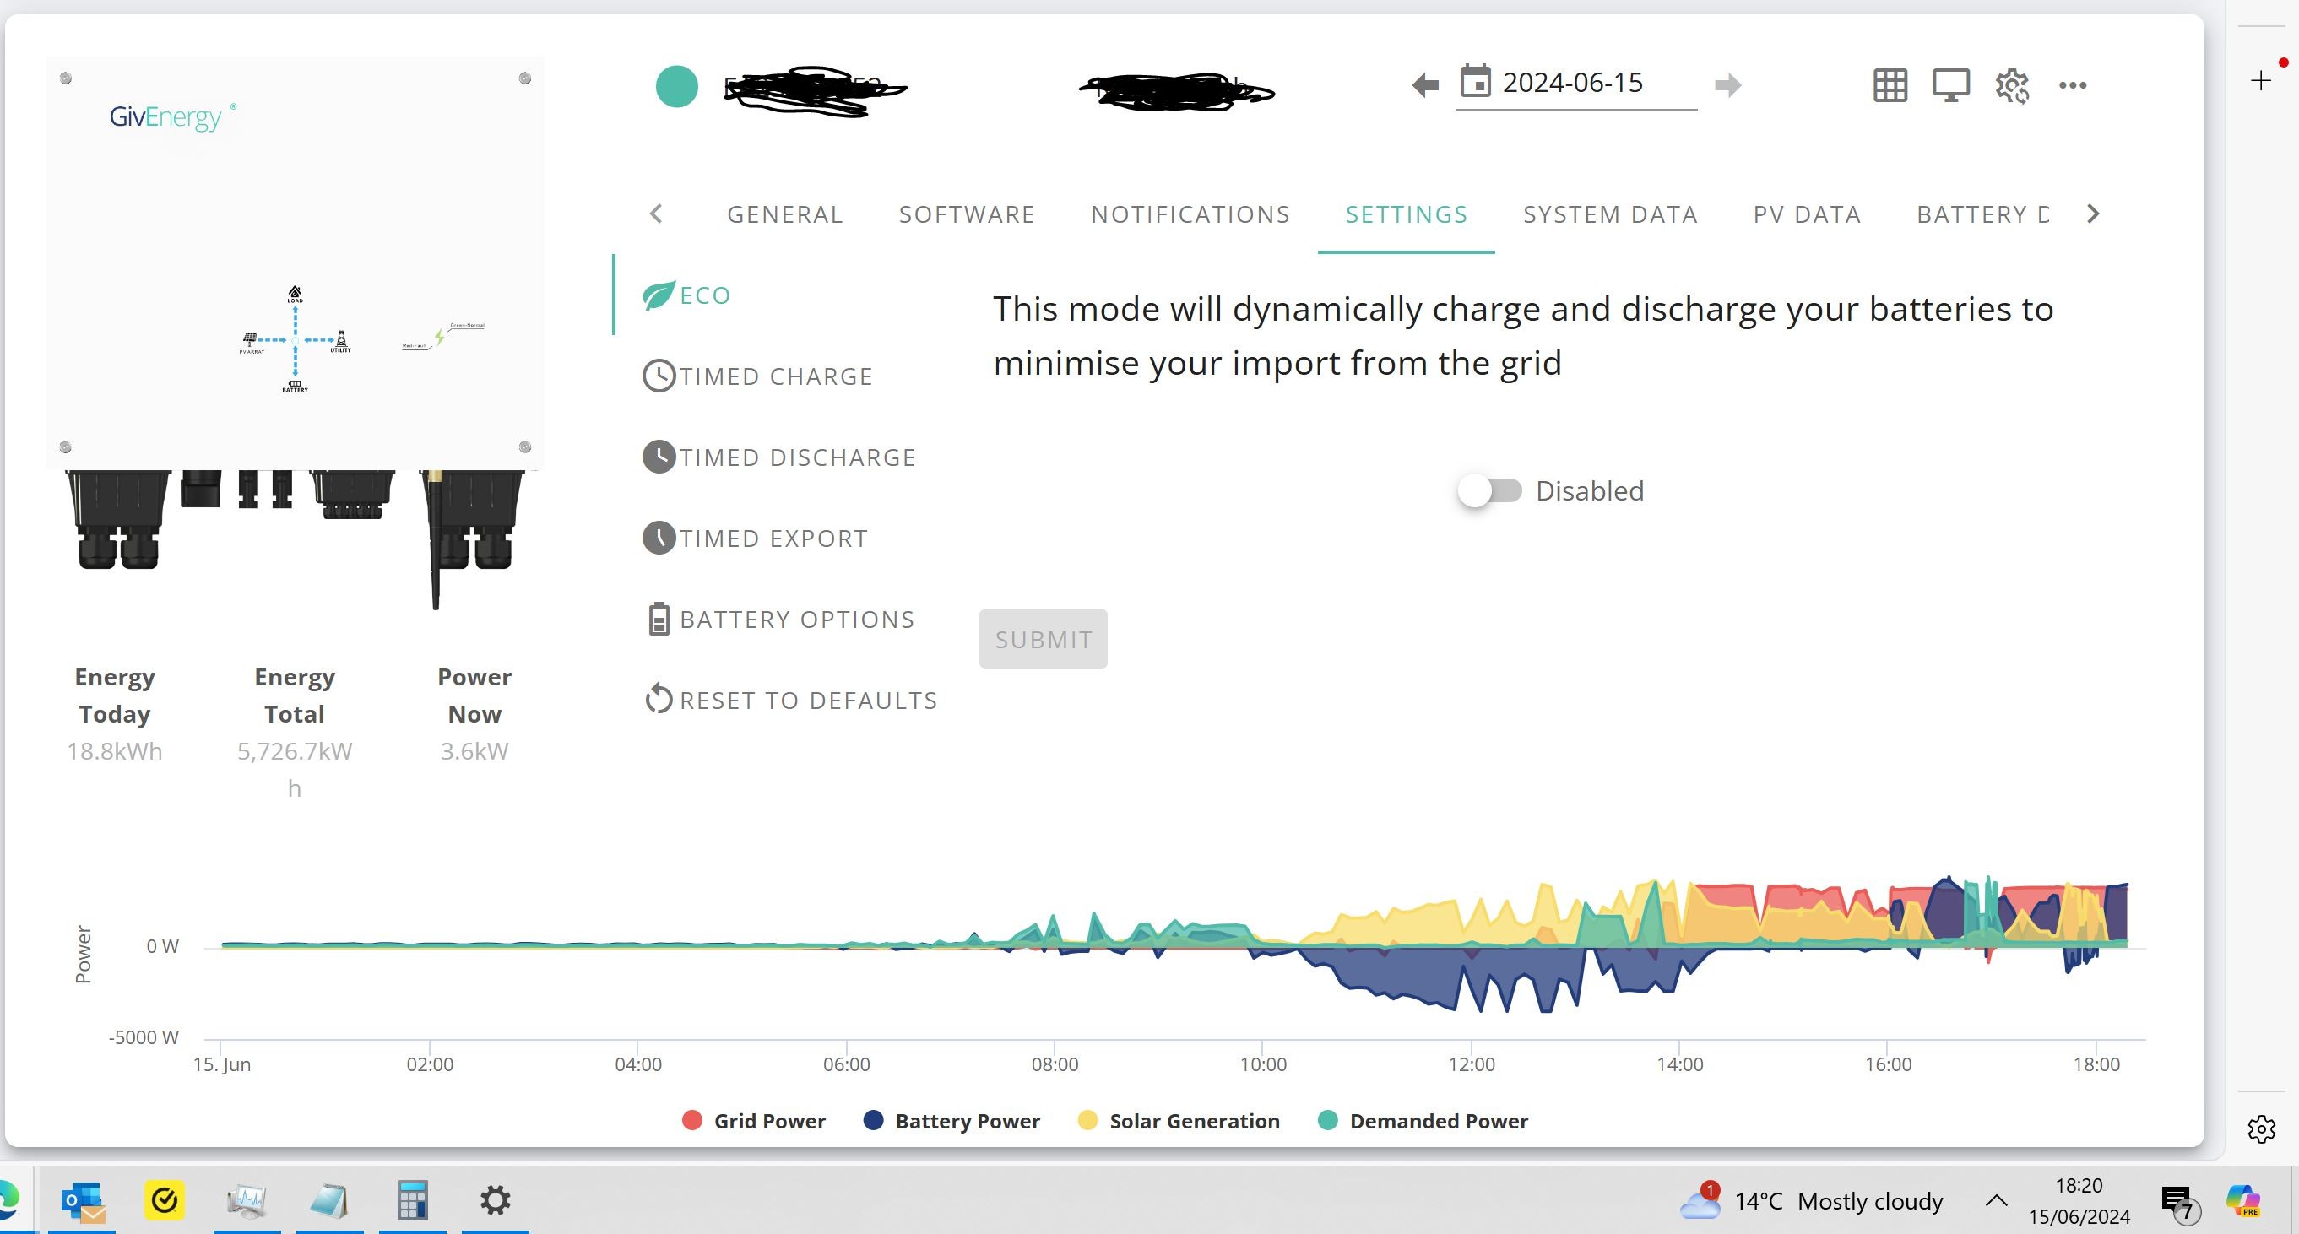Open the Timed Charge settings section
The image size is (2299, 1234).
coord(757,376)
